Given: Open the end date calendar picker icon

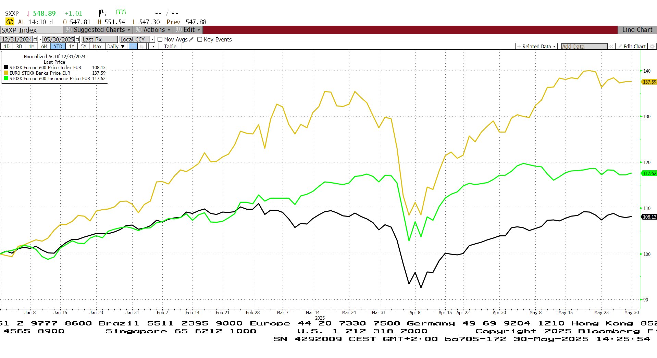Looking at the screenshot, I should pos(77,39).
